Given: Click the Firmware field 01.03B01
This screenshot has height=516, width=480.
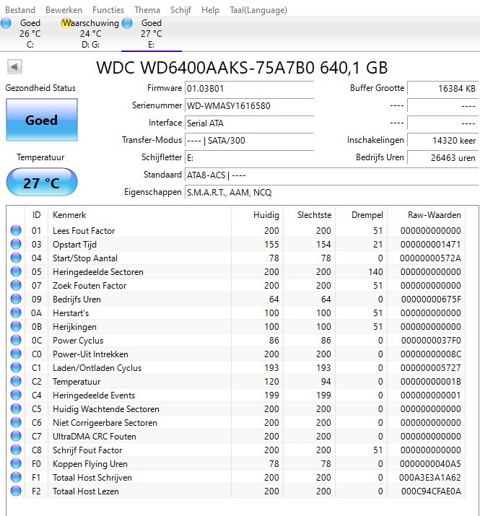Looking at the screenshot, I should [249, 89].
